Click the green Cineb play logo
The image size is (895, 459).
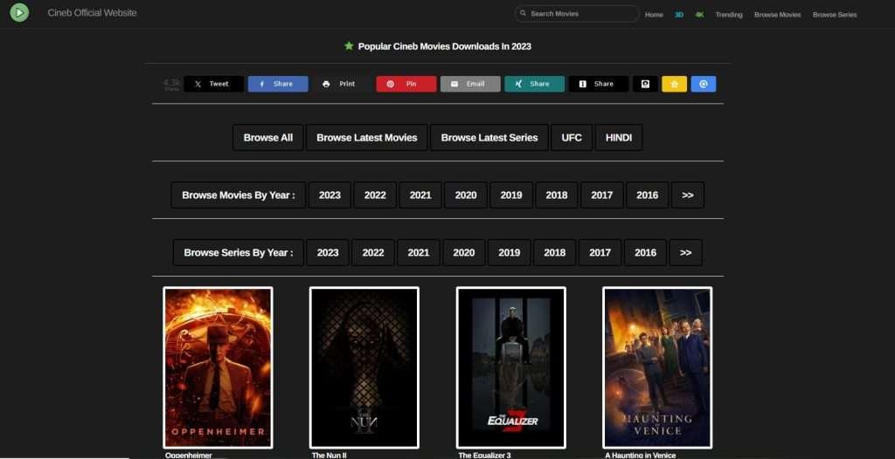pos(19,12)
